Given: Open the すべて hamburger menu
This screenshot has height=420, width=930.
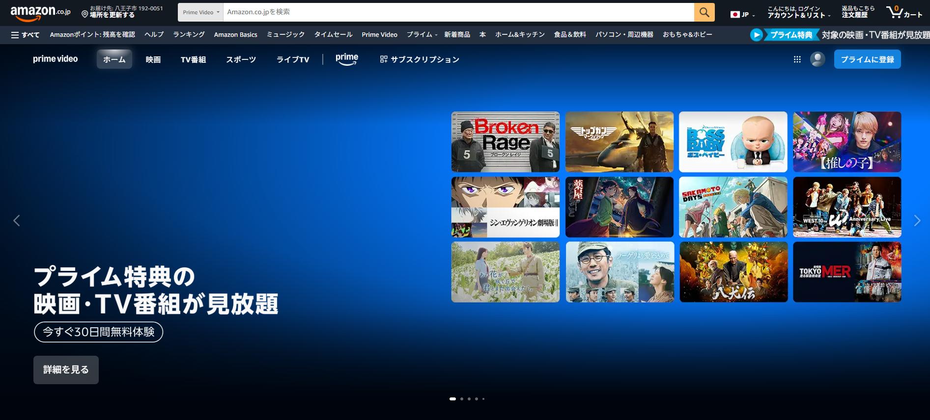Looking at the screenshot, I should click(x=25, y=35).
